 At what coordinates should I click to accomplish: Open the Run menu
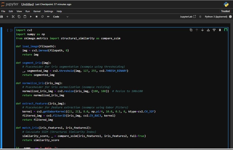coord(28,12)
